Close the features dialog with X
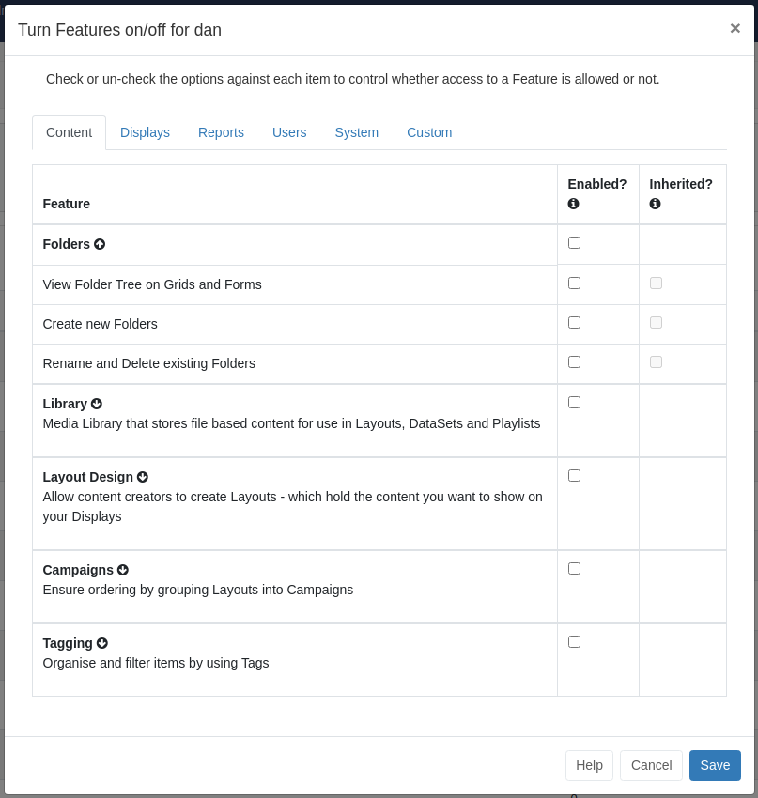The height and width of the screenshot is (798, 758). point(735,29)
